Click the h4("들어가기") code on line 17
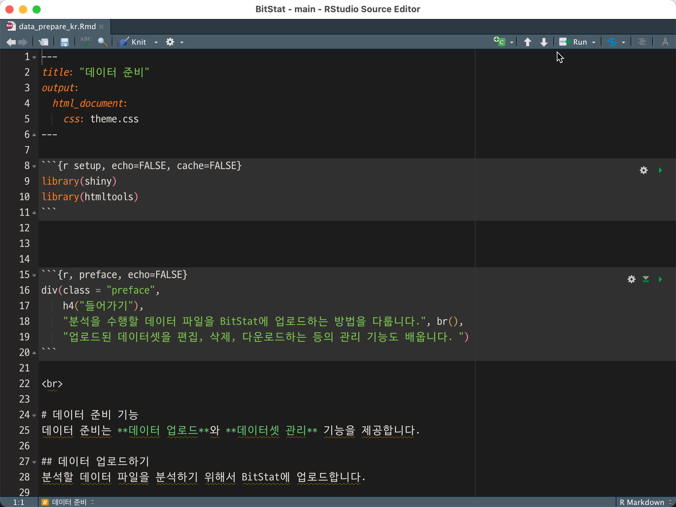 pyautogui.click(x=103, y=306)
